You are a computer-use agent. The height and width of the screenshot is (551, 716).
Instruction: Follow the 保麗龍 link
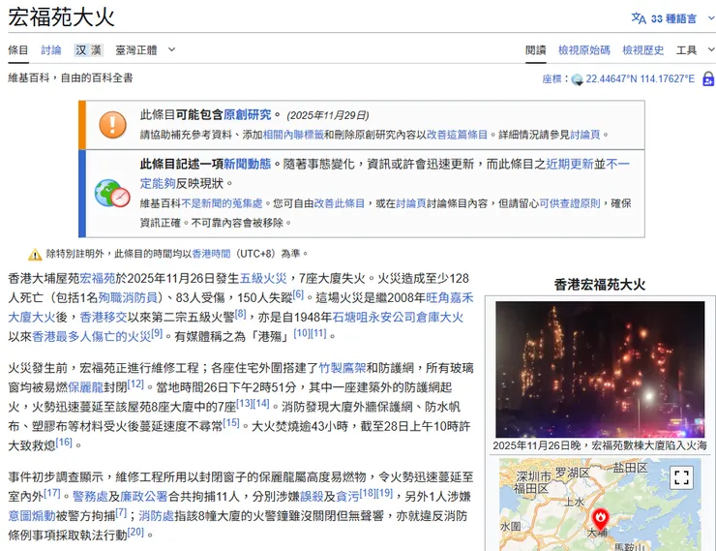tap(86, 387)
